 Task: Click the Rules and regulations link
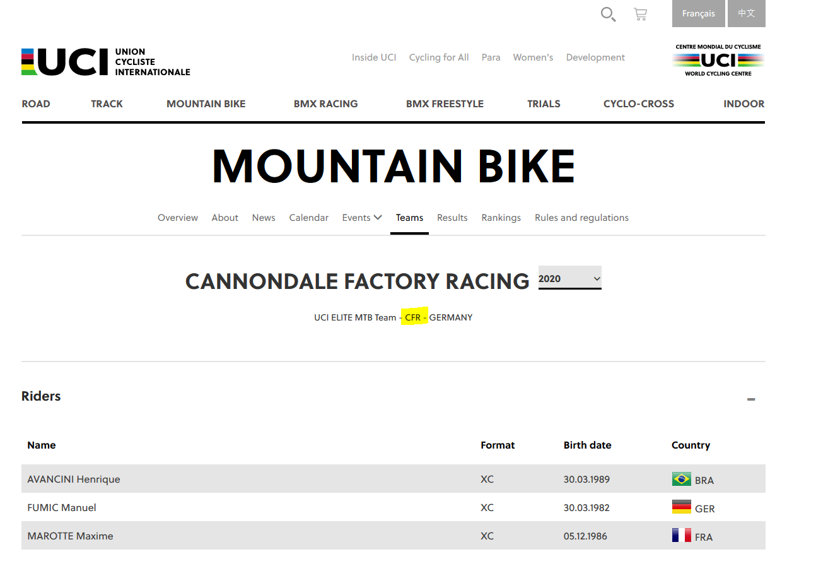(x=581, y=218)
